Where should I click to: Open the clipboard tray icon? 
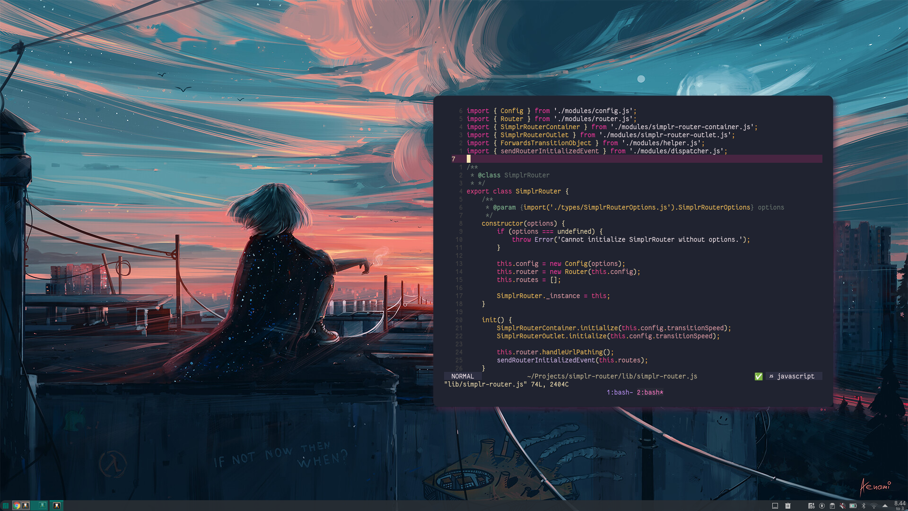coord(832,506)
